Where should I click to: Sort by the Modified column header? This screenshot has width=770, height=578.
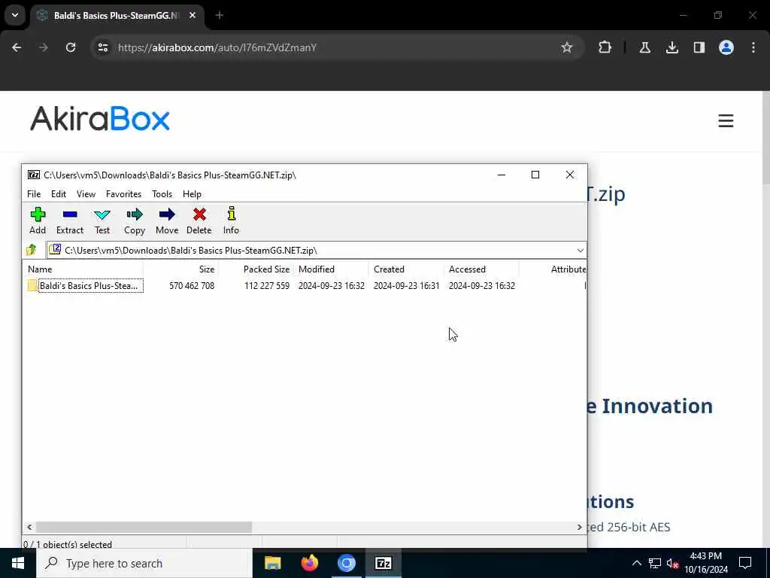tap(317, 269)
